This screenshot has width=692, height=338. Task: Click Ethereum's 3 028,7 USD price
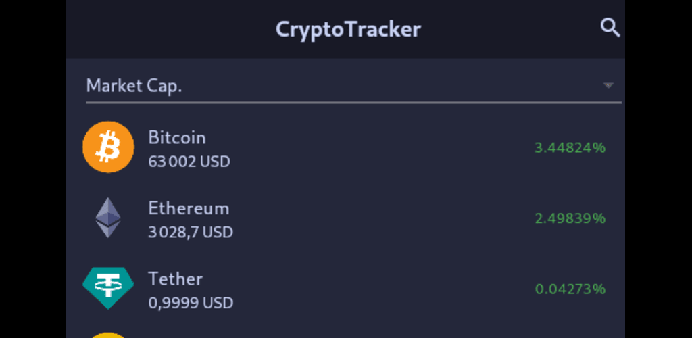click(191, 233)
